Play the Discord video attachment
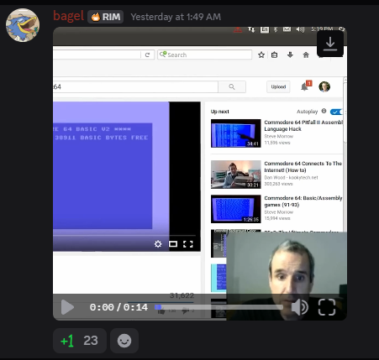379x360 pixels. pyautogui.click(x=67, y=307)
